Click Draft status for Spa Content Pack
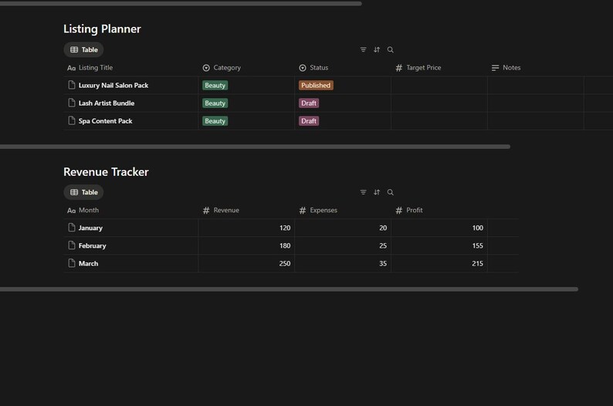The height and width of the screenshot is (406, 613). 309,121
